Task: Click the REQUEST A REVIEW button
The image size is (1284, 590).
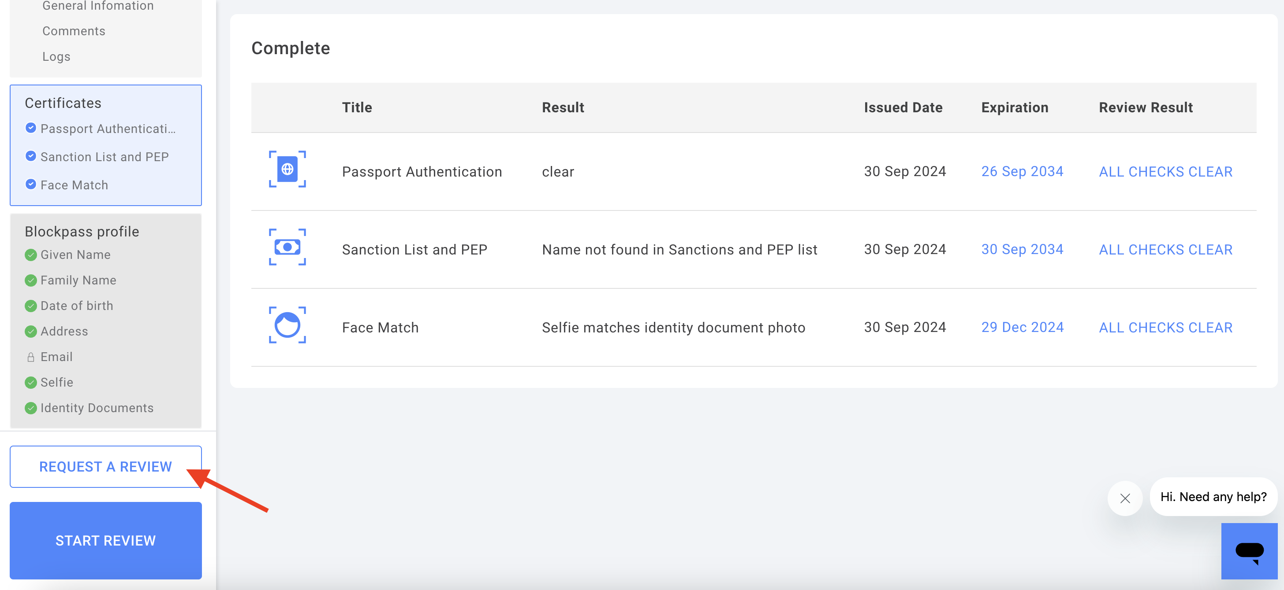Action: 106,467
